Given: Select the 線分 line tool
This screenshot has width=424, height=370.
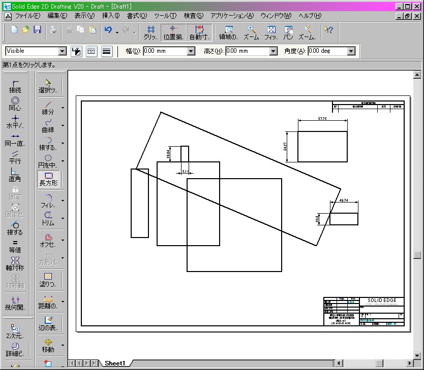Looking at the screenshot, I should (x=48, y=108).
